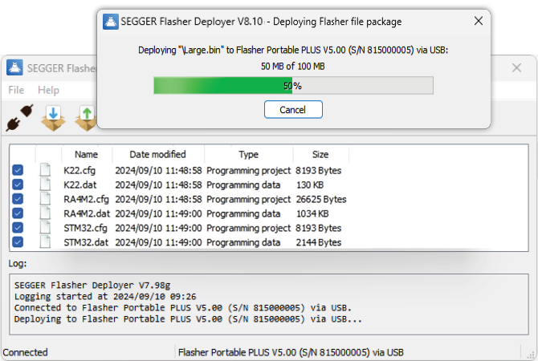This screenshot has height=361, width=538.
Task: Click the K22.cfg file icon
Action: point(49,170)
